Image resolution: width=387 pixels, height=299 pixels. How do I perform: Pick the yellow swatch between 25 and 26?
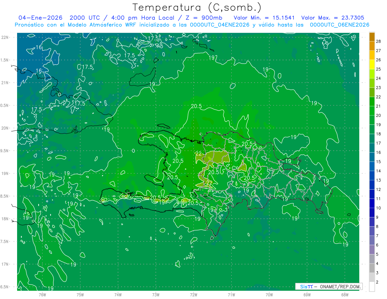click(372, 65)
